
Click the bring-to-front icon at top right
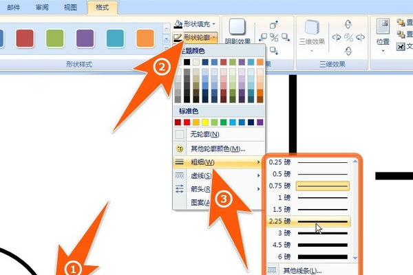(x=401, y=23)
